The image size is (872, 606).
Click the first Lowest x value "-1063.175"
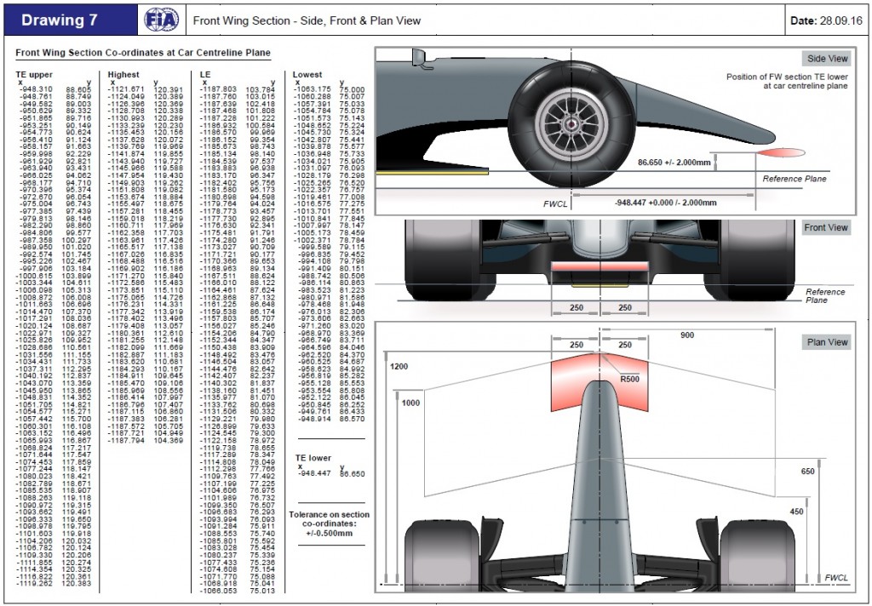[x=312, y=89]
